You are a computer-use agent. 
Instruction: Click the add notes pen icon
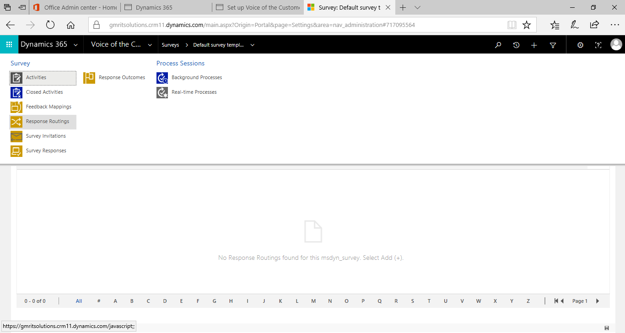[x=575, y=25]
